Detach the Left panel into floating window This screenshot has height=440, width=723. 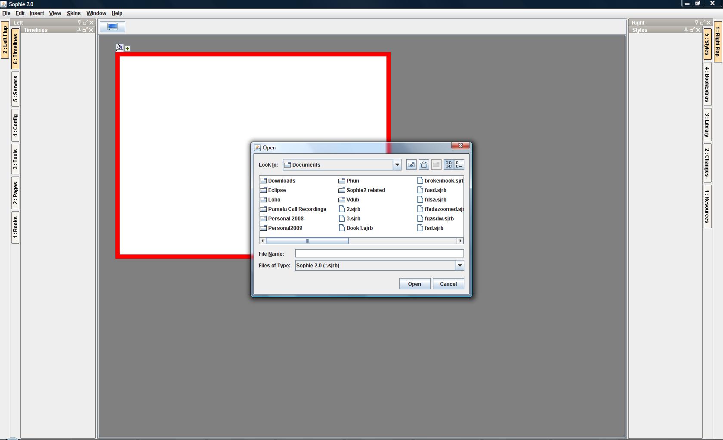[85, 22]
